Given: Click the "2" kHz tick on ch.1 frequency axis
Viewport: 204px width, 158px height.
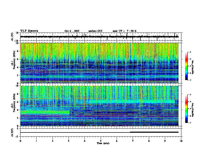Looking at the screenshot, I should point(18,75).
